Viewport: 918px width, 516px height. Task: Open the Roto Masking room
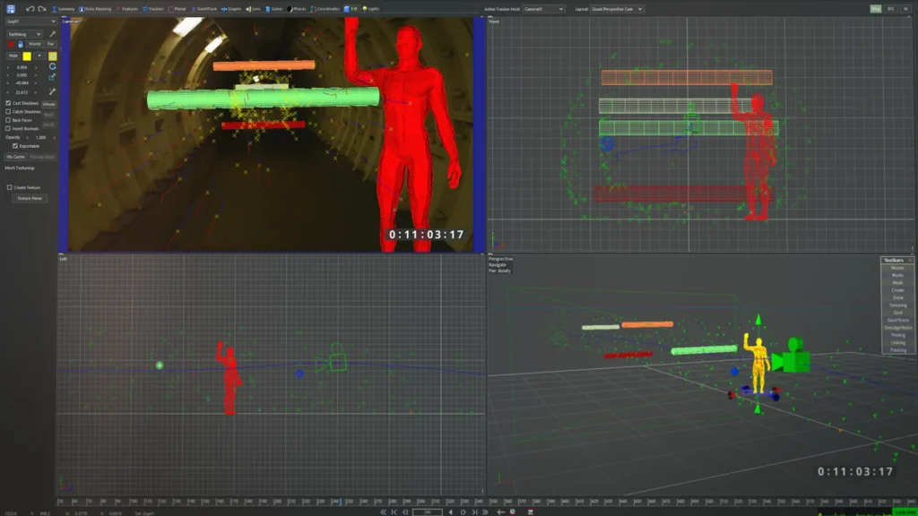point(94,9)
